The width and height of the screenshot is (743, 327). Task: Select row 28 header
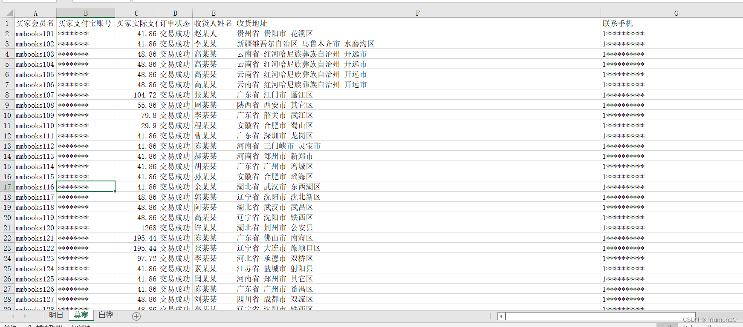tap(7, 299)
